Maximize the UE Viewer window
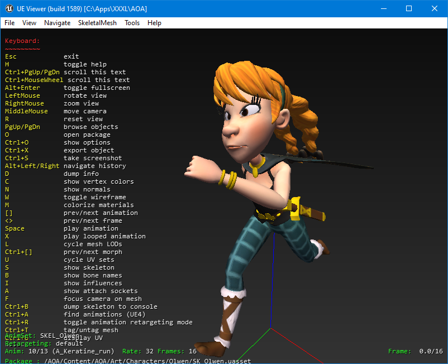The image size is (448, 364). [x=409, y=8]
